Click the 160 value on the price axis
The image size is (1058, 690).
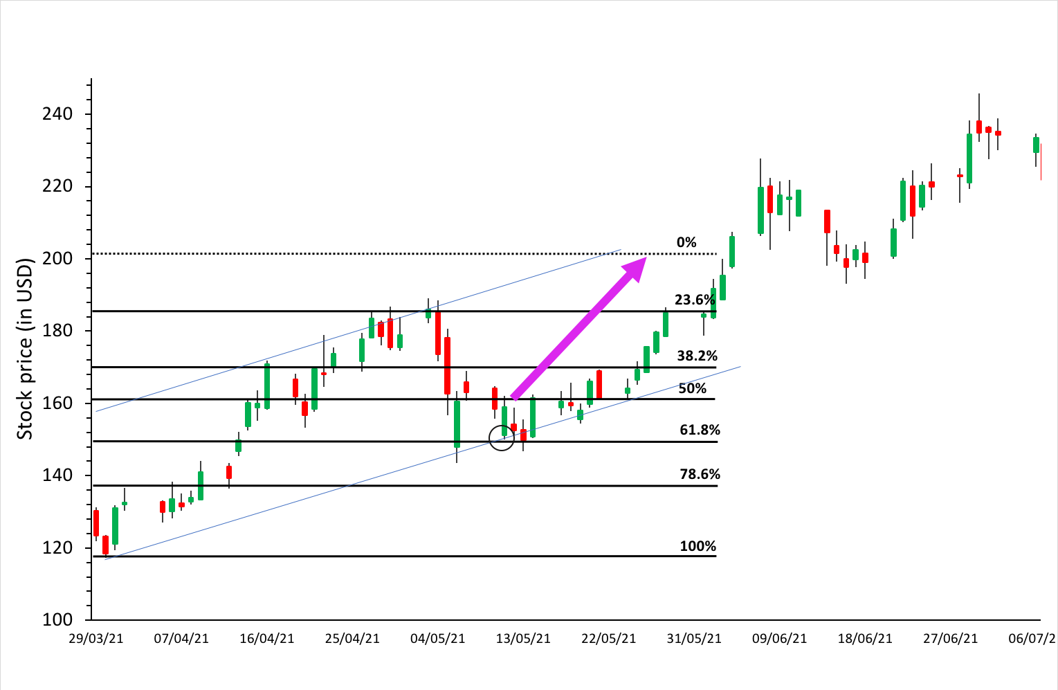[x=57, y=403]
